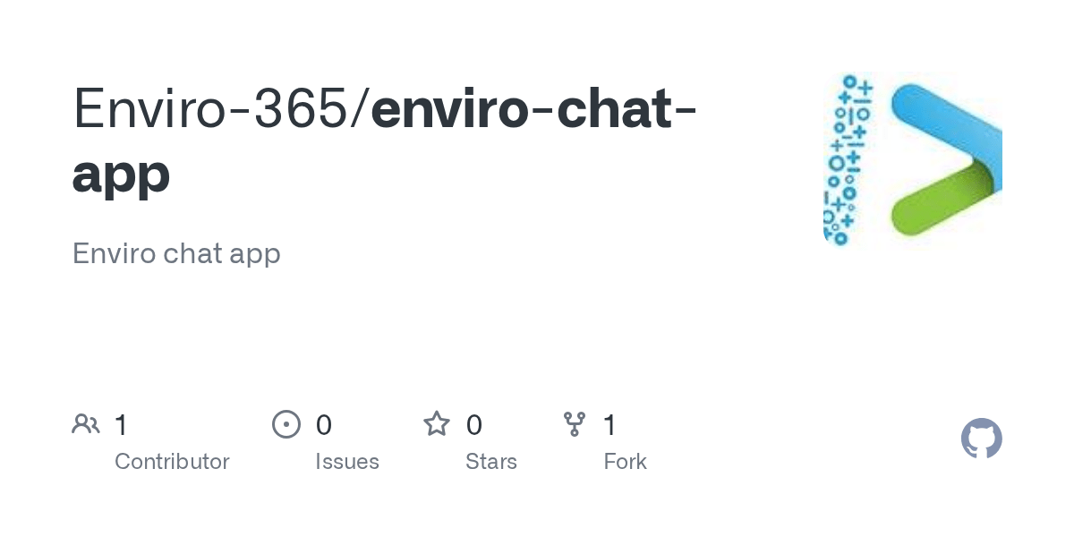The width and height of the screenshot is (1074, 537).
Task: Click the contributors people icon
Action: pyautogui.click(x=86, y=424)
